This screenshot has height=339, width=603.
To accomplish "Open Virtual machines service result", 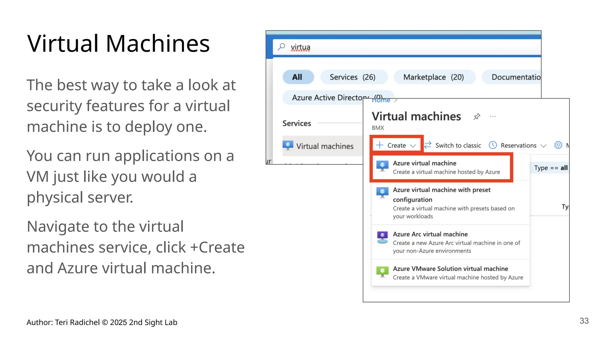I will pos(323,146).
